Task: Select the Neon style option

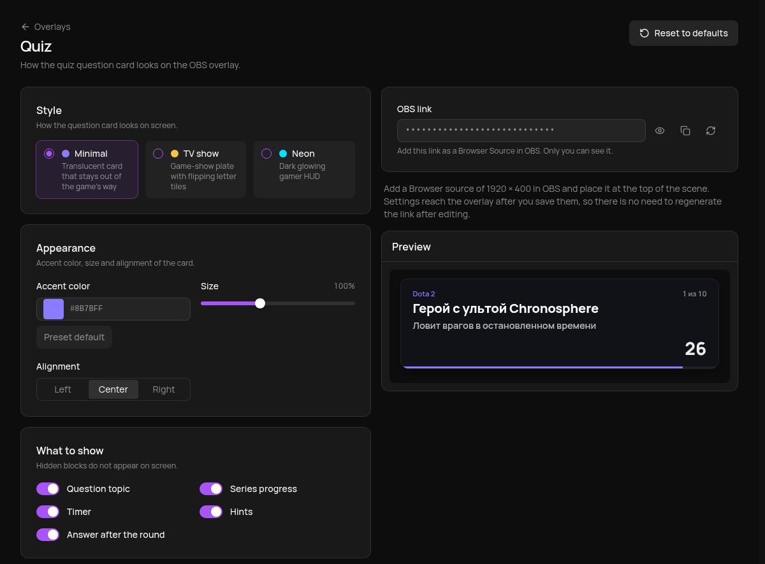Action: coord(304,170)
